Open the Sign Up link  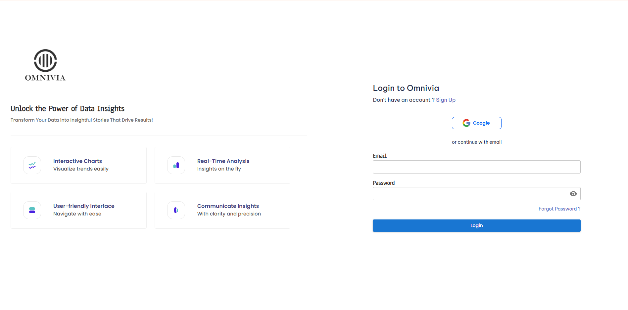[x=446, y=100]
